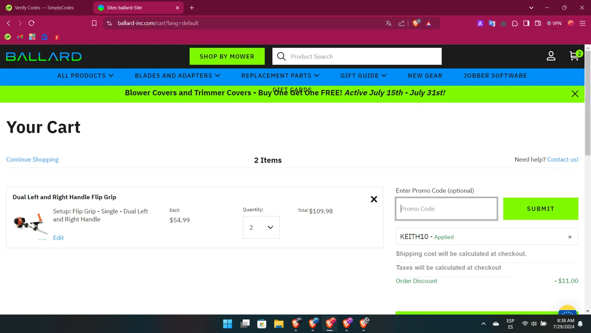Open the Windows notification bell
The image size is (591, 333).
coord(580,324)
